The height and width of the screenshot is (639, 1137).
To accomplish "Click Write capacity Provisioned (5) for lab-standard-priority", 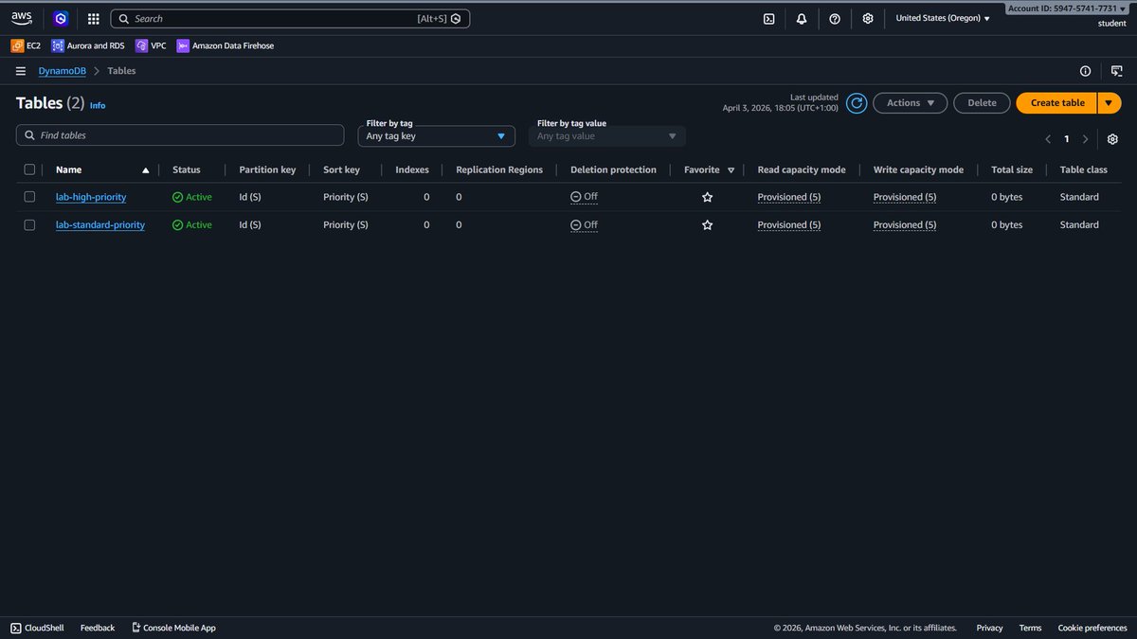I will click(905, 225).
